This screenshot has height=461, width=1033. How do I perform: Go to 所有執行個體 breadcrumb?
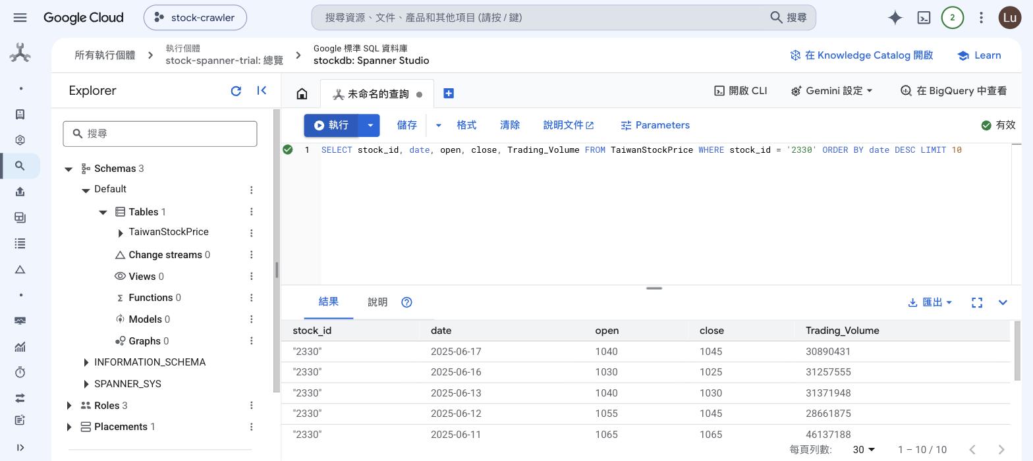(105, 55)
